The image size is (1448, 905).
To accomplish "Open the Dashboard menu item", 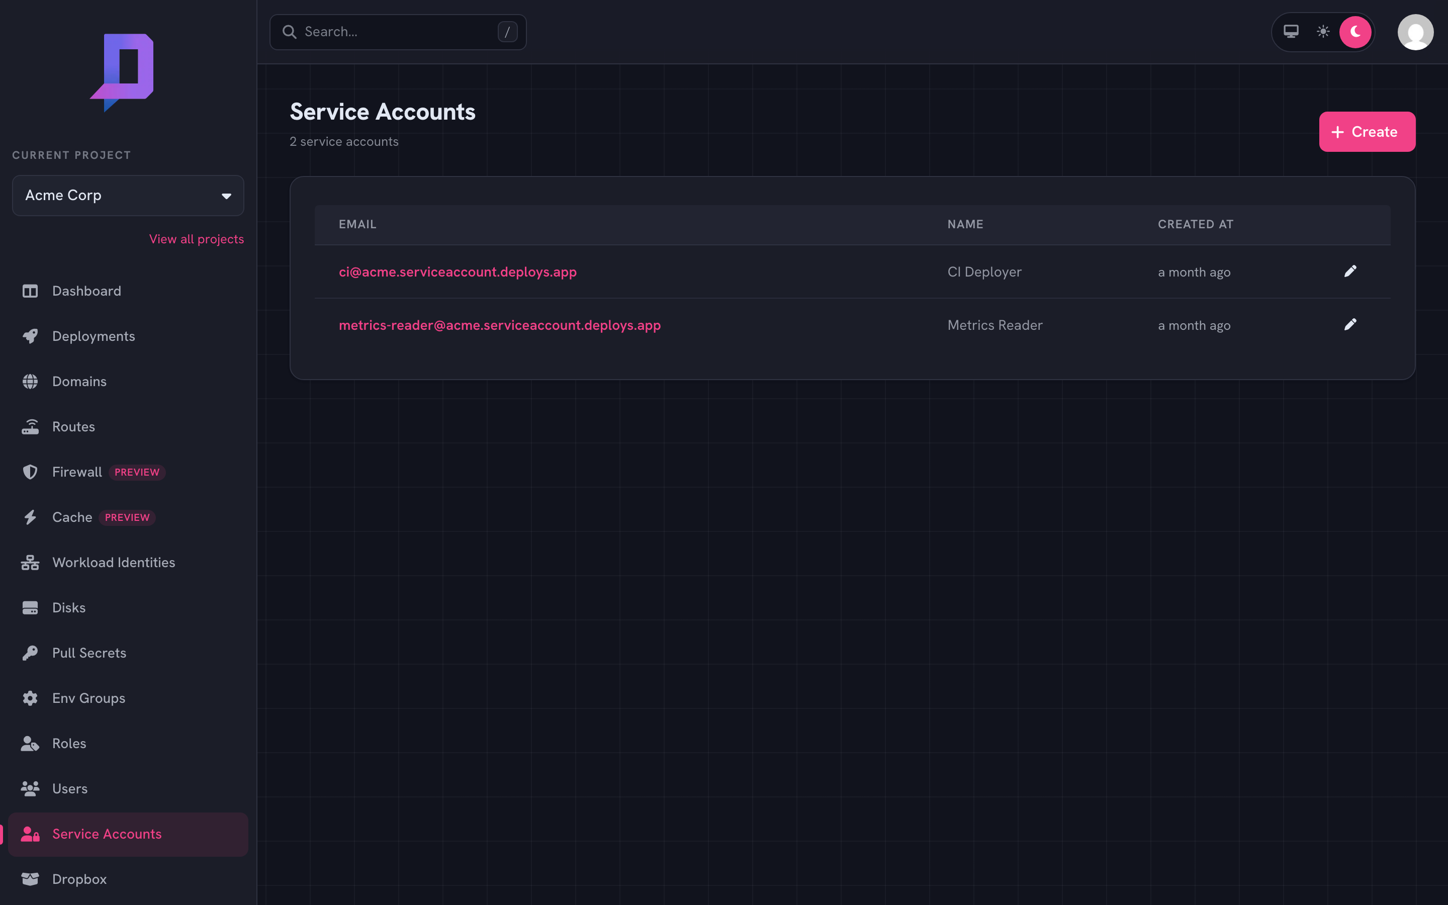I will (x=128, y=291).
